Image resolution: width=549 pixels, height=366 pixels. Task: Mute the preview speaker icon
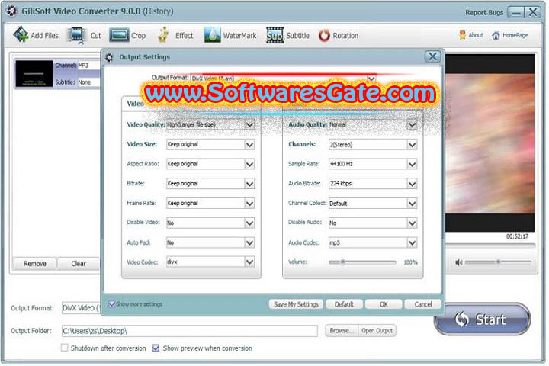[459, 262]
